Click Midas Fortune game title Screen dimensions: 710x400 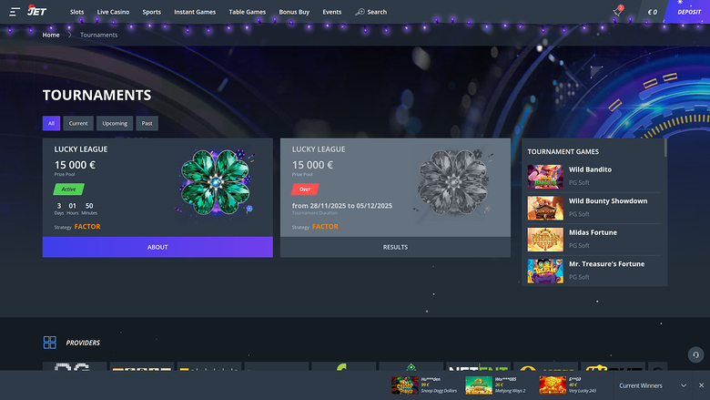click(x=593, y=232)
